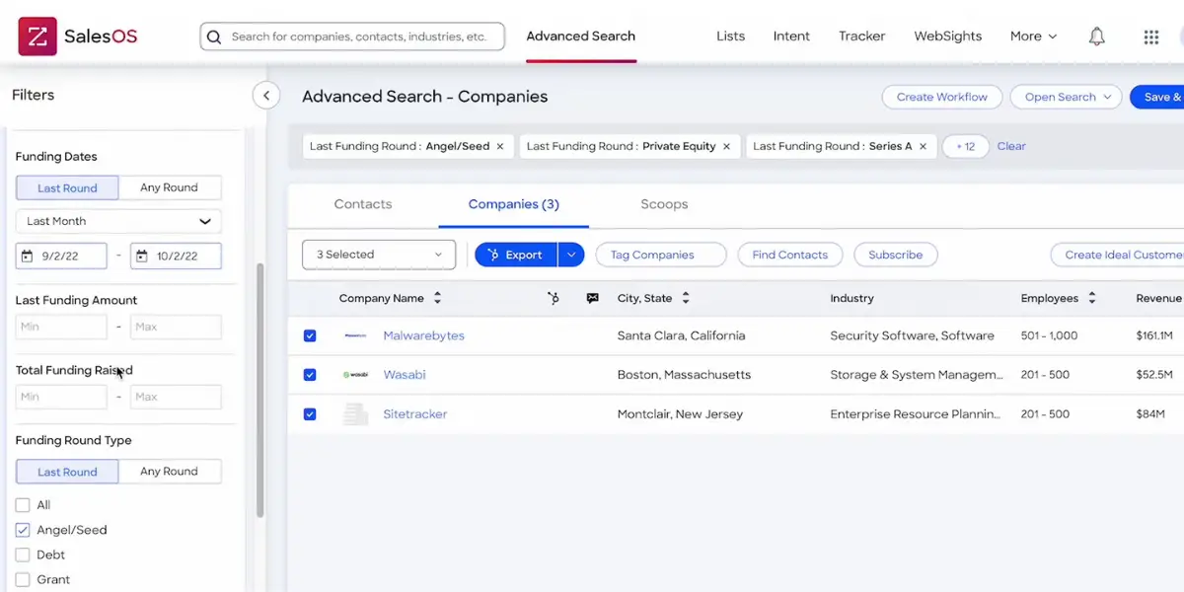The image size is (1184, 592).
Task: Collapse the Filters panel with the arrow button
Action: coord(265,96)
